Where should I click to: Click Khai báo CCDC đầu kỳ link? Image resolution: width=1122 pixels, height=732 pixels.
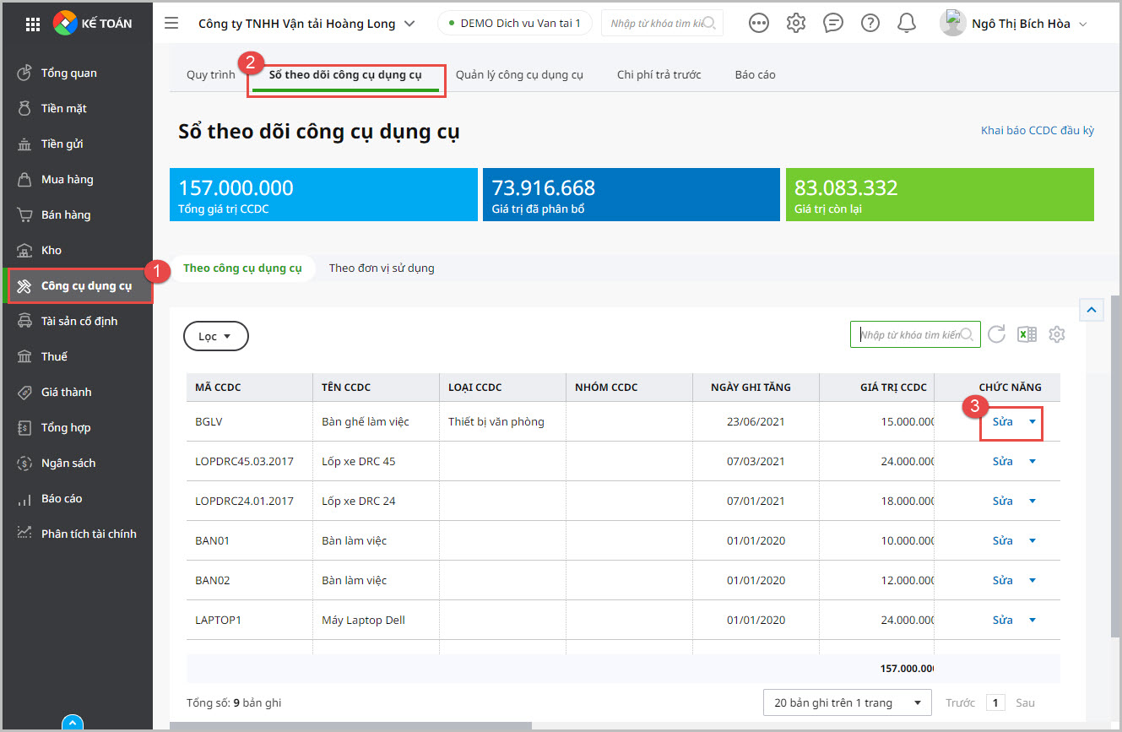[x=1037, y=131]
